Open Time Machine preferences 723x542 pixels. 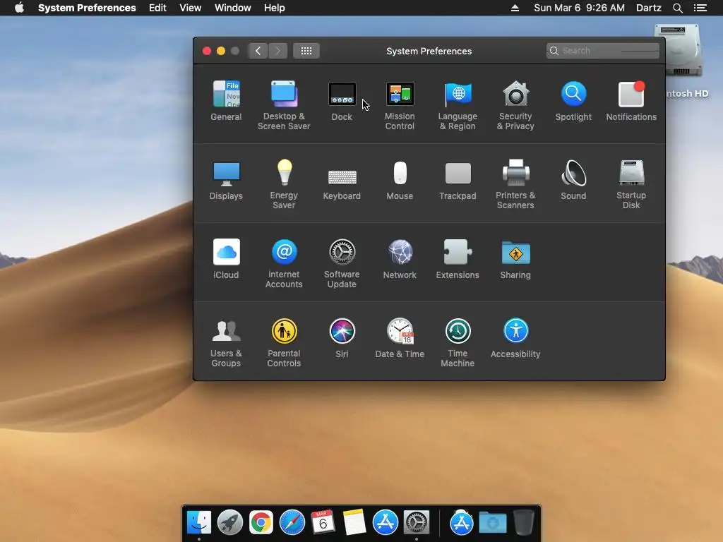point(458,342)
